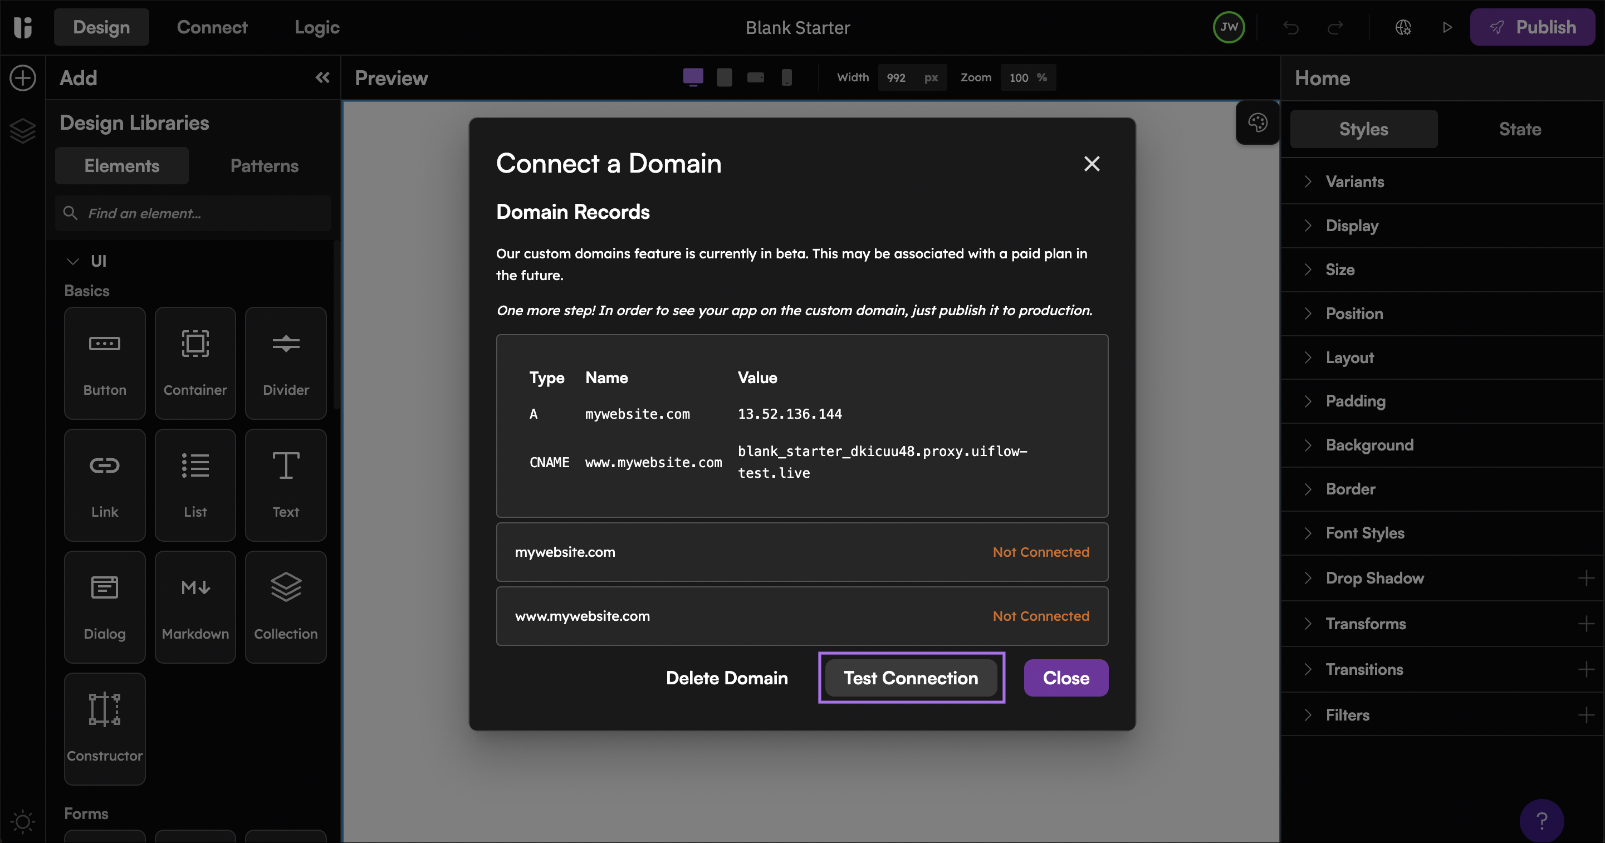This screenshot has height=843, width=1605.
Task: Switch preview to desktop viewport
Action: tap(693, 77)
